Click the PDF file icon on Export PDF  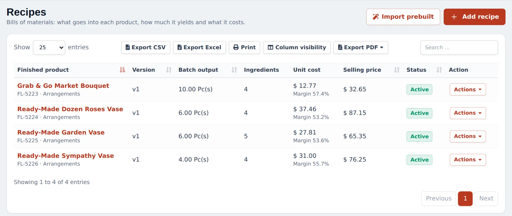click(340, 47)
